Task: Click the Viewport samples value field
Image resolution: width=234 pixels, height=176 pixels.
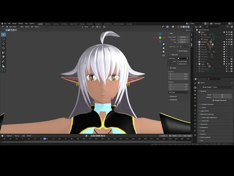Action: (222, 97)
